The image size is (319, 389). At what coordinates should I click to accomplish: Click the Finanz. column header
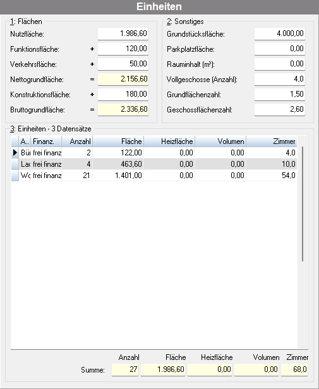46,141
